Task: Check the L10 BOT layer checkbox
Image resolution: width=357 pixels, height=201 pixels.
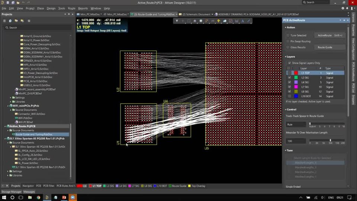Action: pyautogui.click(x=289, y=96)
